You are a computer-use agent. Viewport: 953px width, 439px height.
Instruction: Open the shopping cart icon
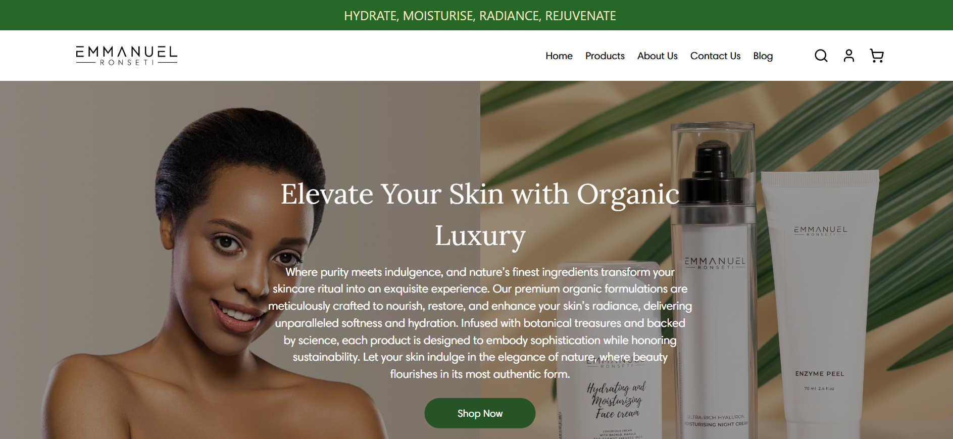[877, 56]
